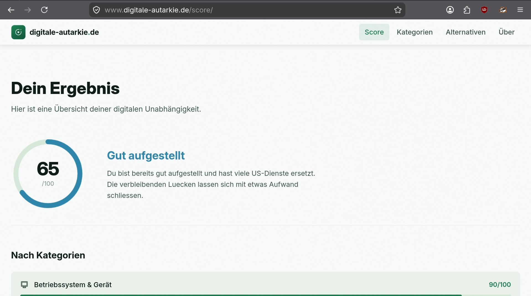Click the subtitle about digitalen Unabhängigkeit
This screenshot has width=531, height=296.
(106, 109)
